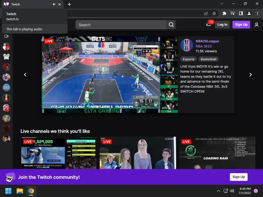Open Chrome media controls icon

[232, 13]
